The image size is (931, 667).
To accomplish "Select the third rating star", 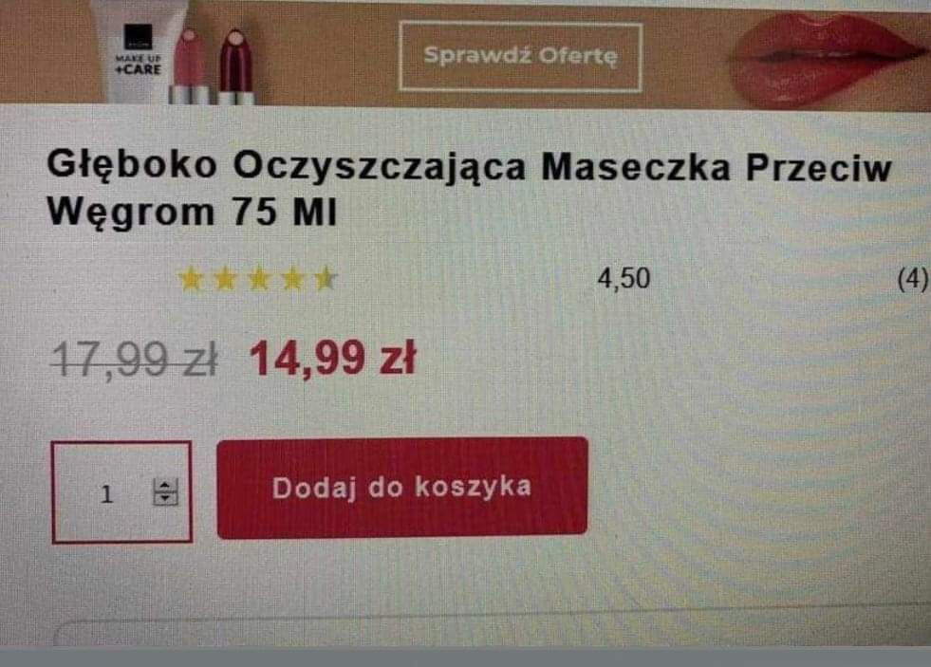I will [x=259, y=279].
